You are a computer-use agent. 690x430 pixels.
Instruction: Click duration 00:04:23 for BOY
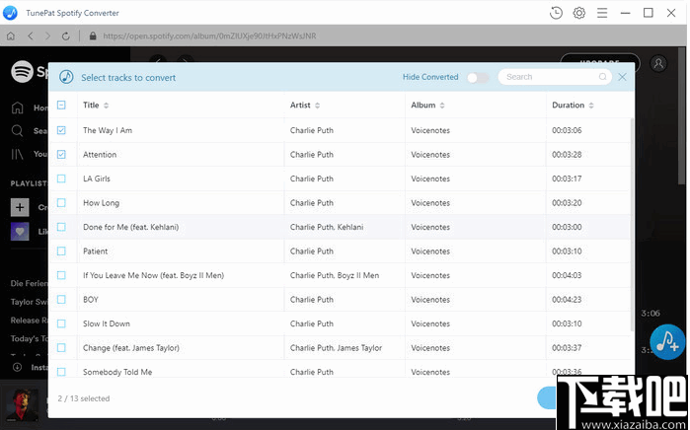[567, 300]
